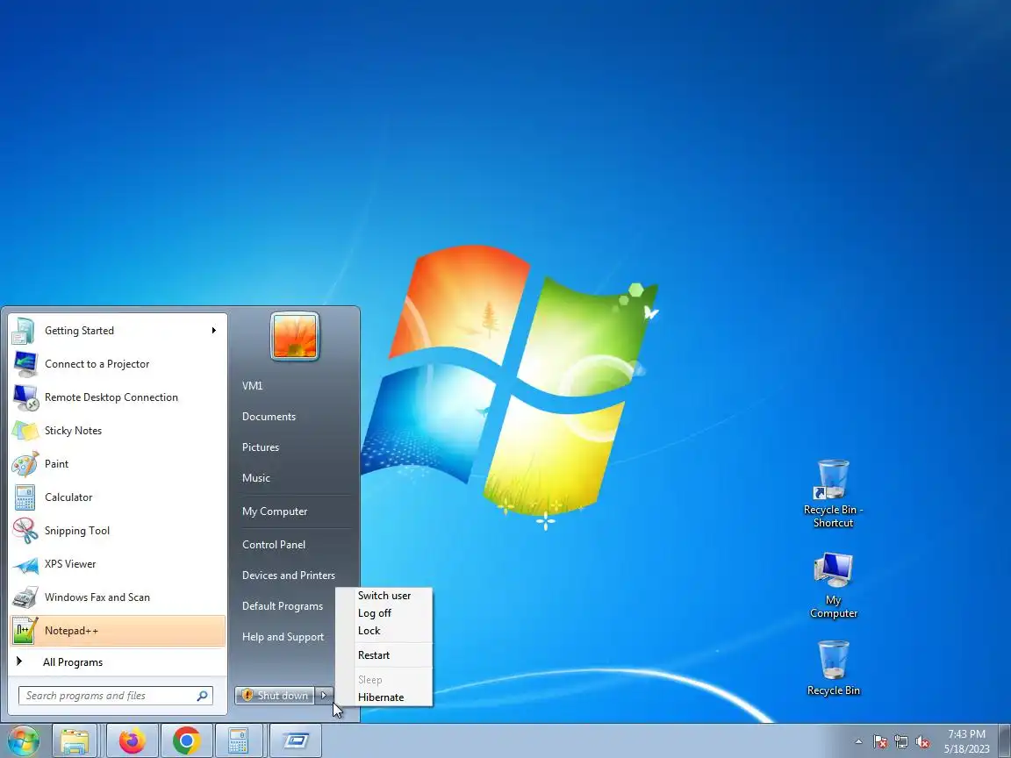Start the Snipping Tool scissors icon
Screen dimensions: 1011x758
[x=25, y=531]
